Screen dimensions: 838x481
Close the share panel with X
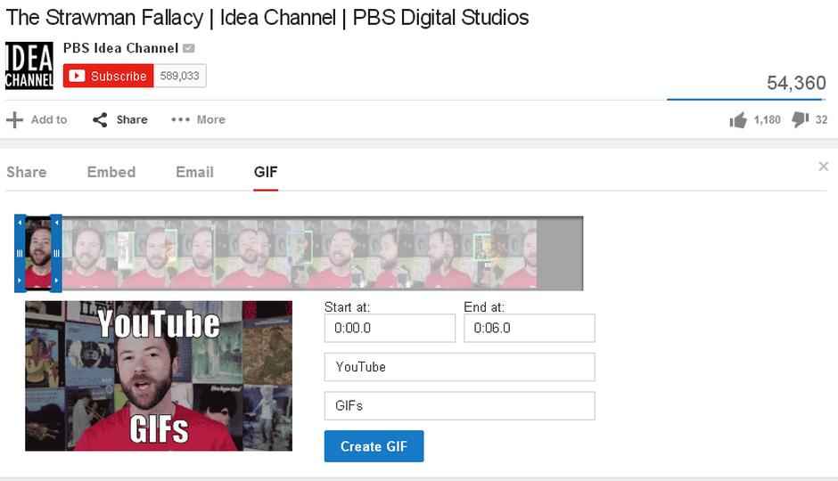click(x=823, y=167)
